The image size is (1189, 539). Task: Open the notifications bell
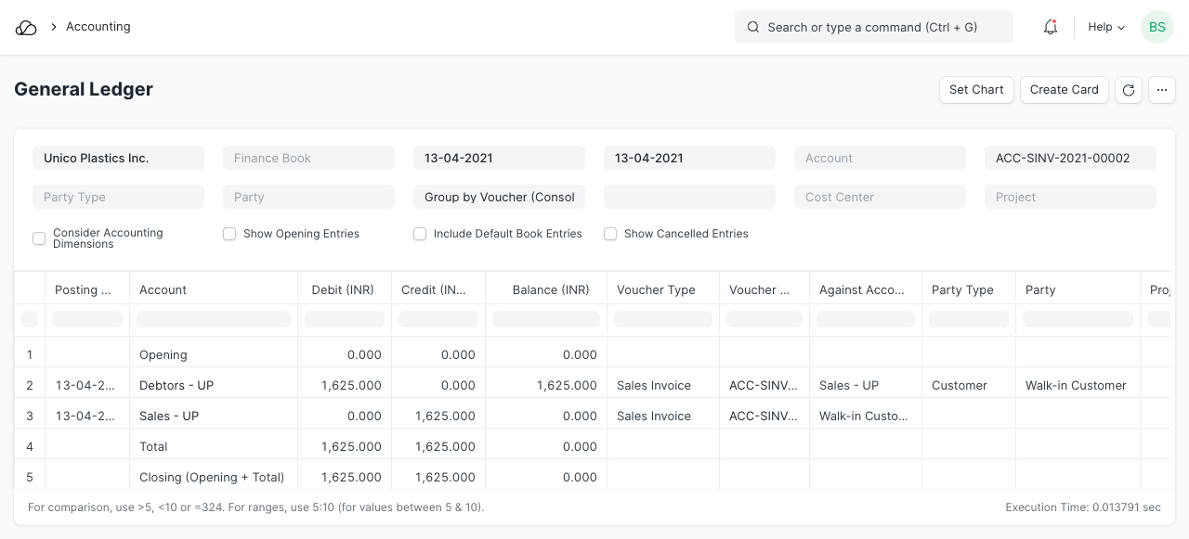[x=1051, y=28]
